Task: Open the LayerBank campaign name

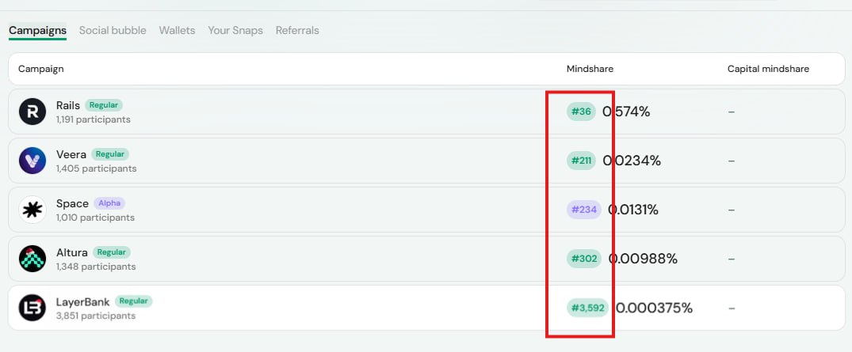Action: point(83,301)
